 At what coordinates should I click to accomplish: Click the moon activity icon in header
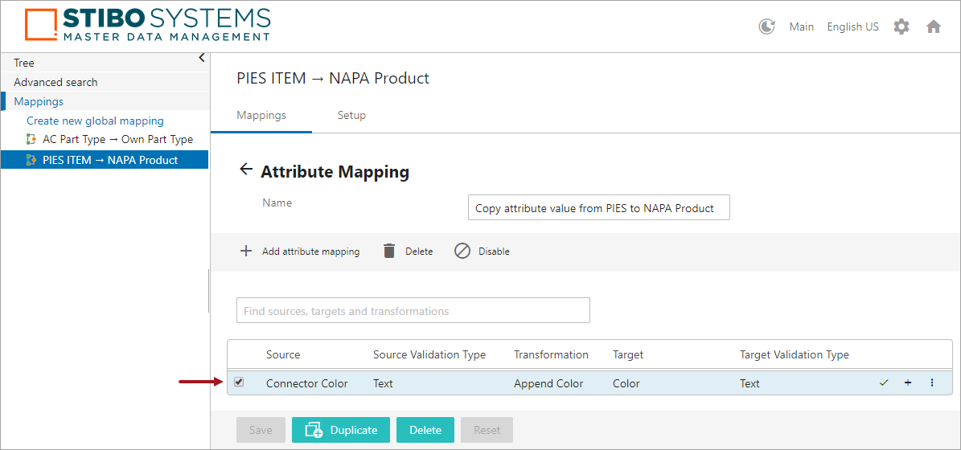pos(766,27)
